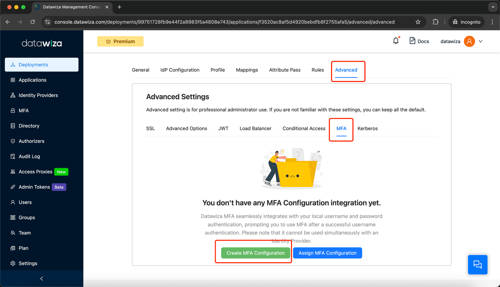500x287 pixels.
Task: Expand the browser tab search dropdown
Action: click(x=493, y=7)
